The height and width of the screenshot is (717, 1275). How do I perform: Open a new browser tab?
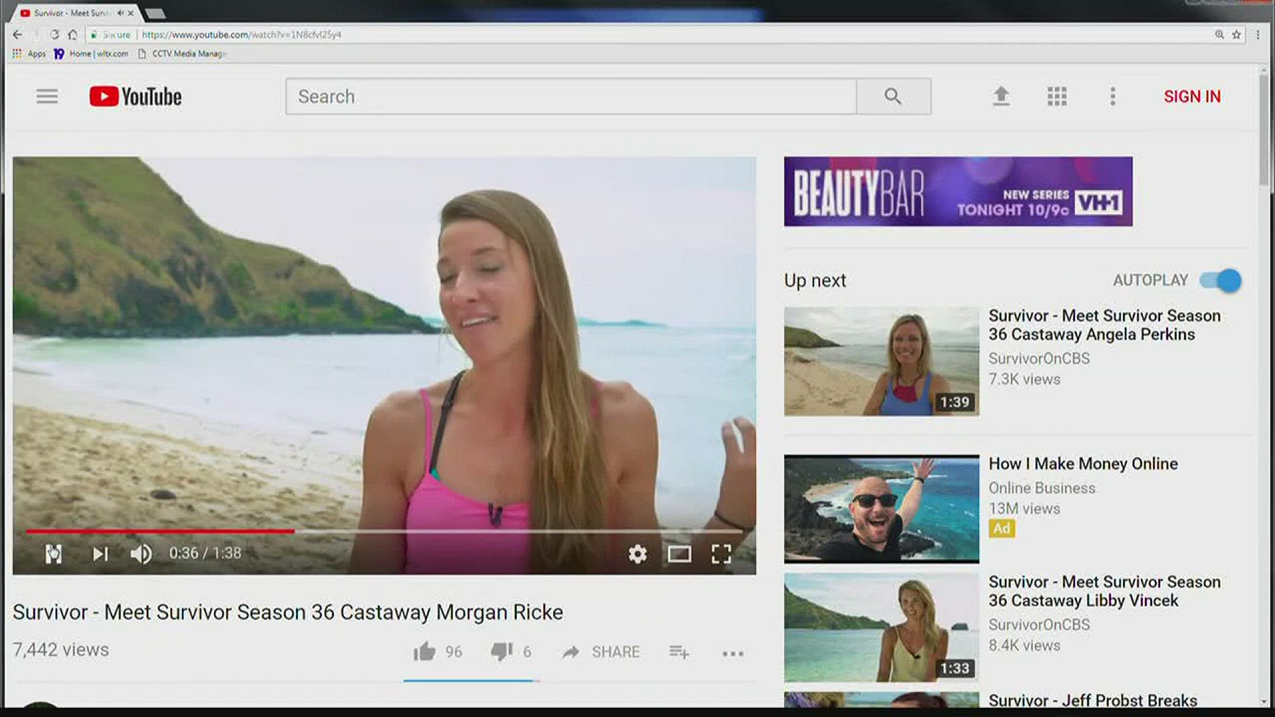155,13
